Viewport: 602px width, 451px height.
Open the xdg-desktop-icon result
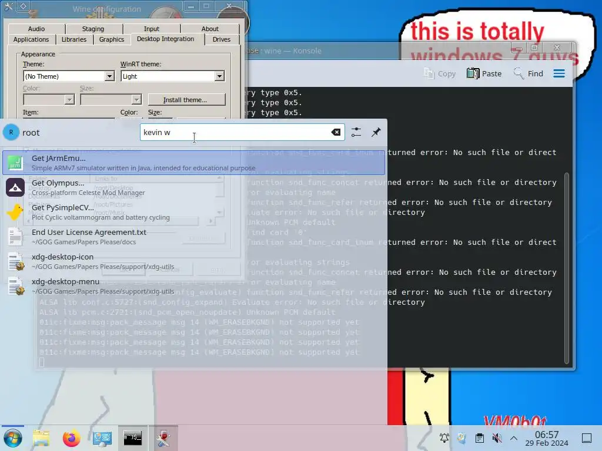click(x=194, y=261)
